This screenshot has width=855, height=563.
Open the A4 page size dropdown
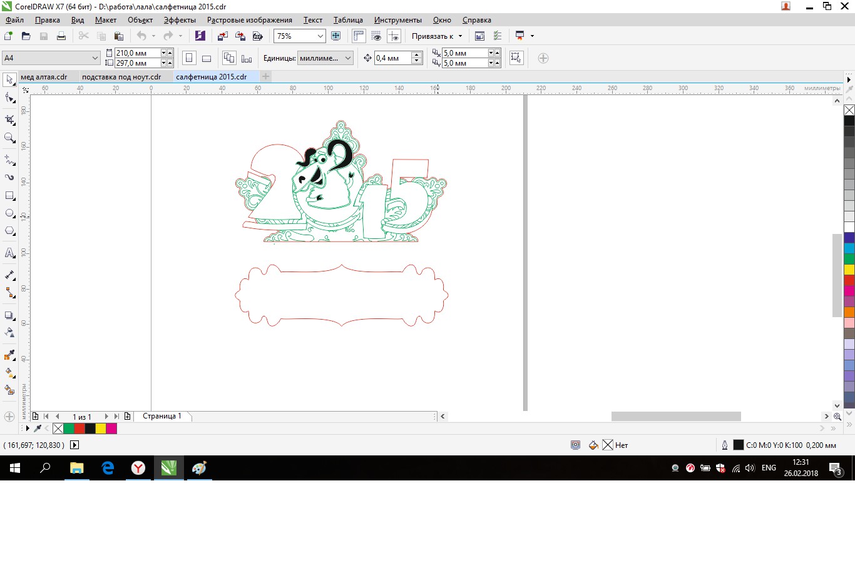pos(95,58)
